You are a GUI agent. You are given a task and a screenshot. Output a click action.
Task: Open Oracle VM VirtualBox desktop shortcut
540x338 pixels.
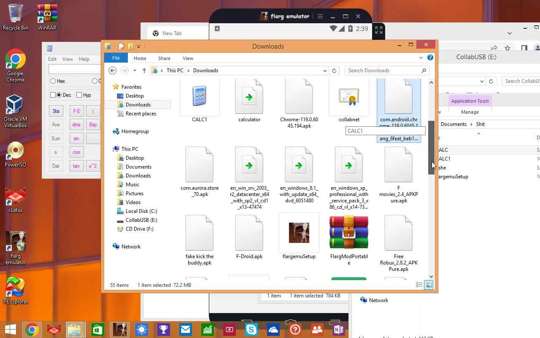[15, 111]
